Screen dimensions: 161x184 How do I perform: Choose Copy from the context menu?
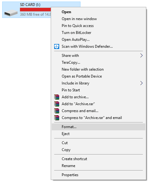click(x=98, y=150)
